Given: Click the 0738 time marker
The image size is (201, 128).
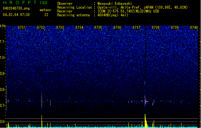Looking at the screenshot, I should [x=156, y=28].
